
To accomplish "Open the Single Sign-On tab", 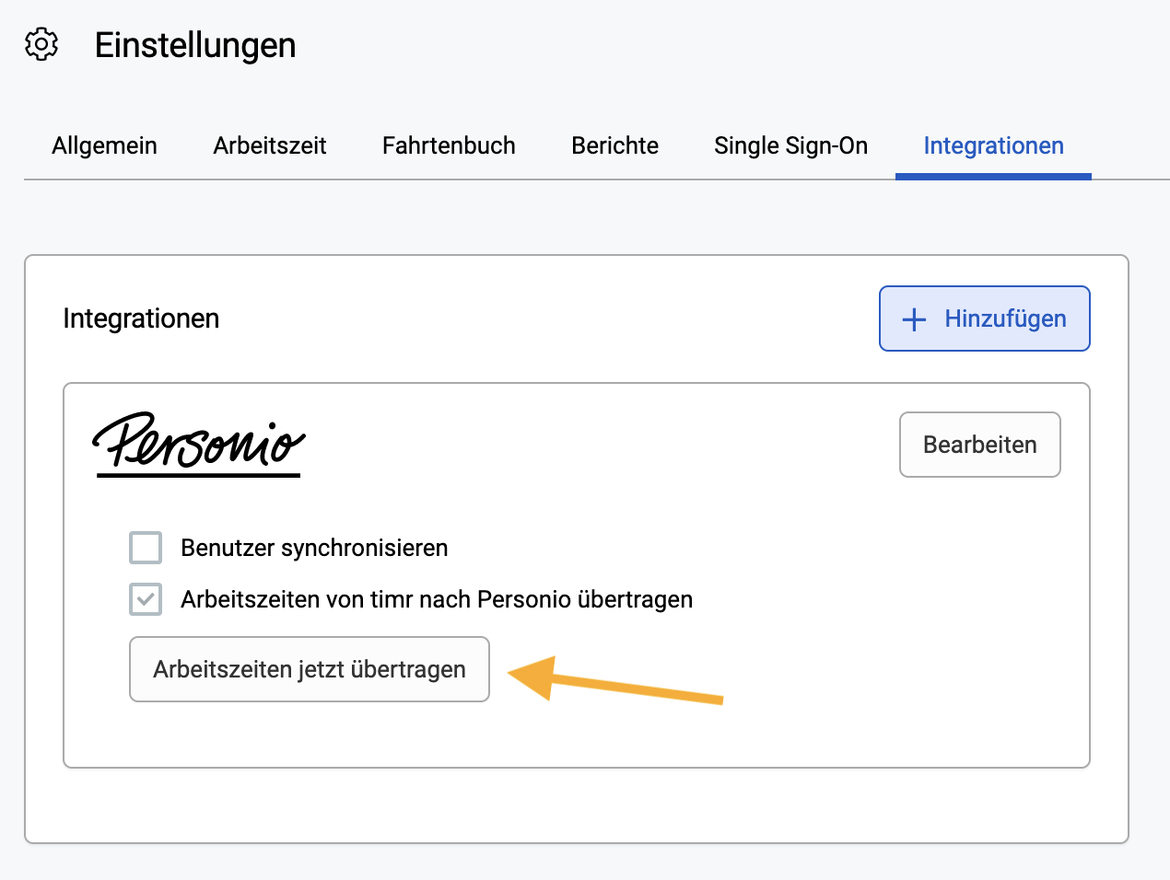I will point(790,145).
